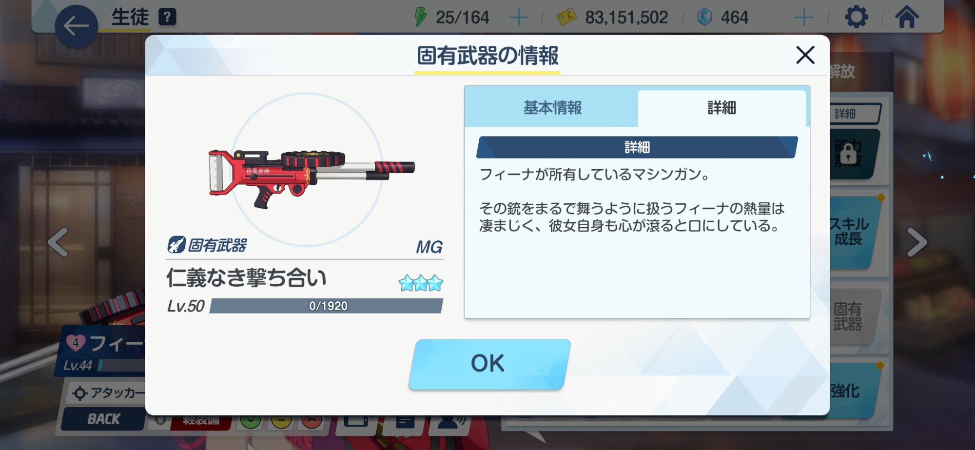
Task: Click the gold credits icon
Action: point(566,18)
